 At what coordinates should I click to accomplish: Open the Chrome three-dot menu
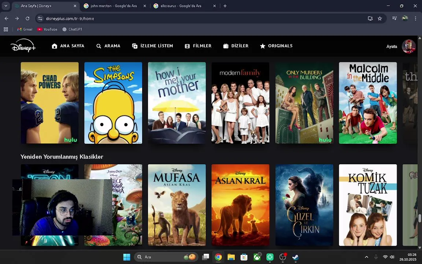click(x=415, y=19)
